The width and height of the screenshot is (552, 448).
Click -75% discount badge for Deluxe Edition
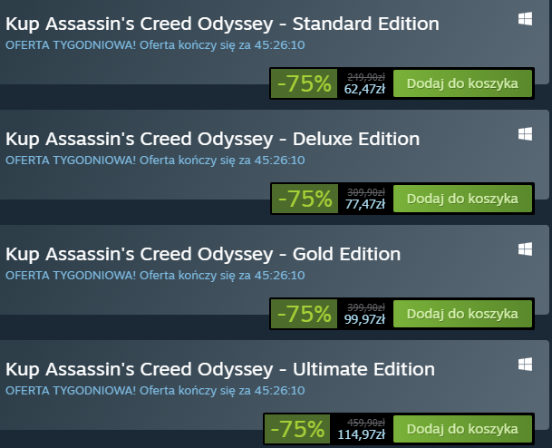point(305,200)
